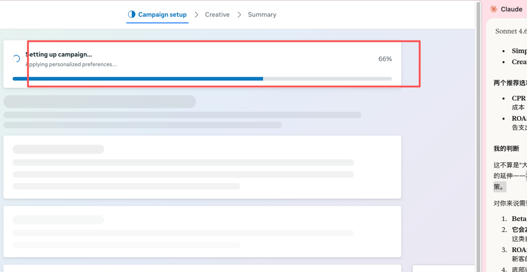This screenshot has height=272, width=527.
Task: Click the 66% progress percentage label
Action: click(x=385, y=59)
